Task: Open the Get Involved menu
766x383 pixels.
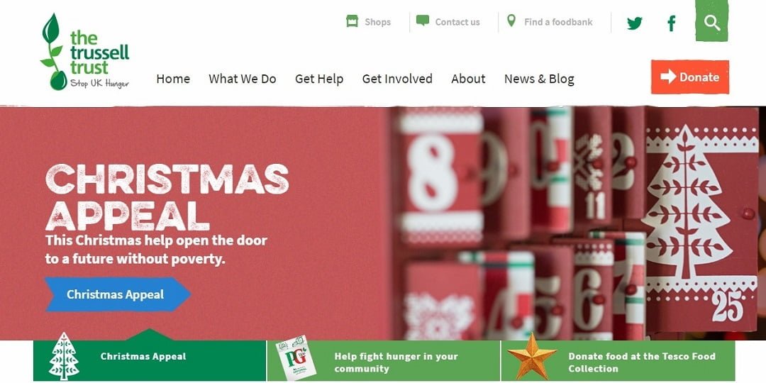Action: click(397, 79)
